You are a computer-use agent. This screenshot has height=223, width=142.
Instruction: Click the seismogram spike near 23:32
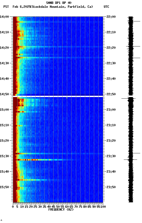[130, 160]
